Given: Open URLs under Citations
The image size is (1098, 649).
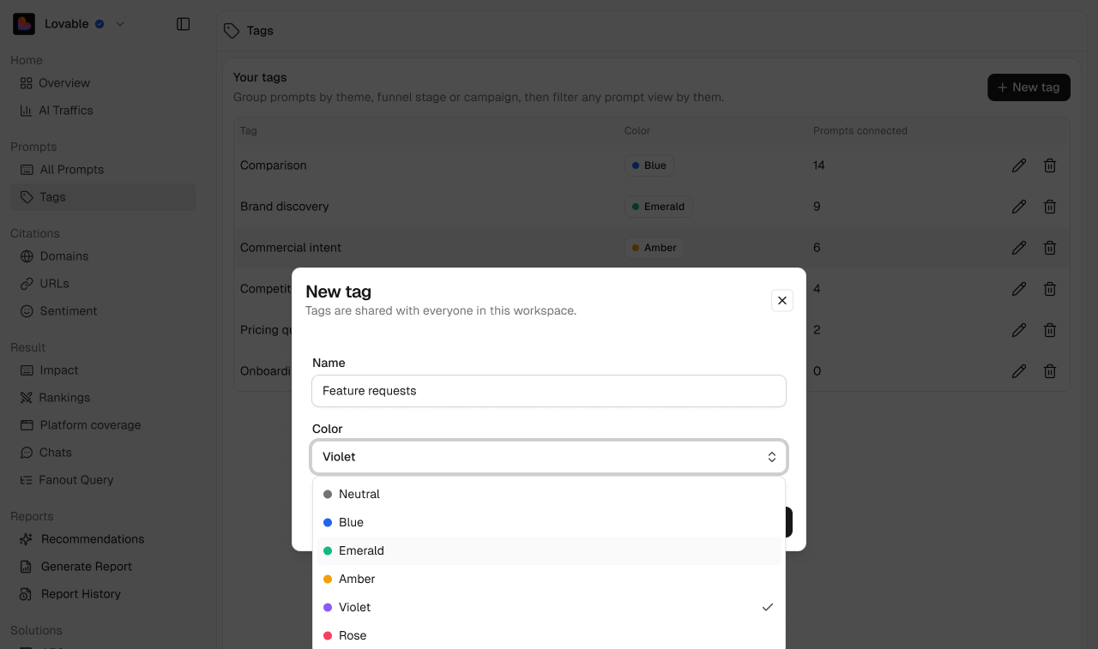Looking at the screenshot, I should 103,284.
